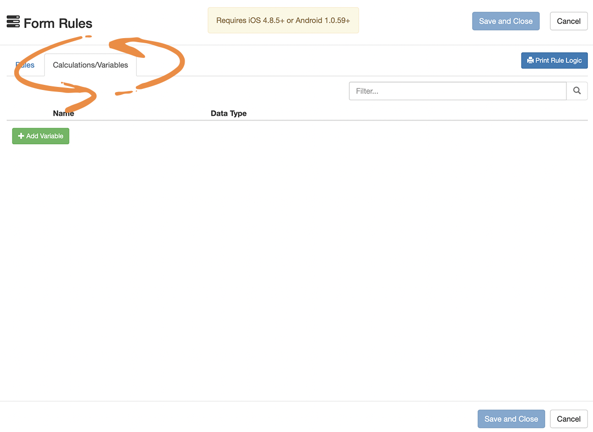The image size is (593, 432).
Task: Select the Calculations/Variables tab
Action: [90, 65]
